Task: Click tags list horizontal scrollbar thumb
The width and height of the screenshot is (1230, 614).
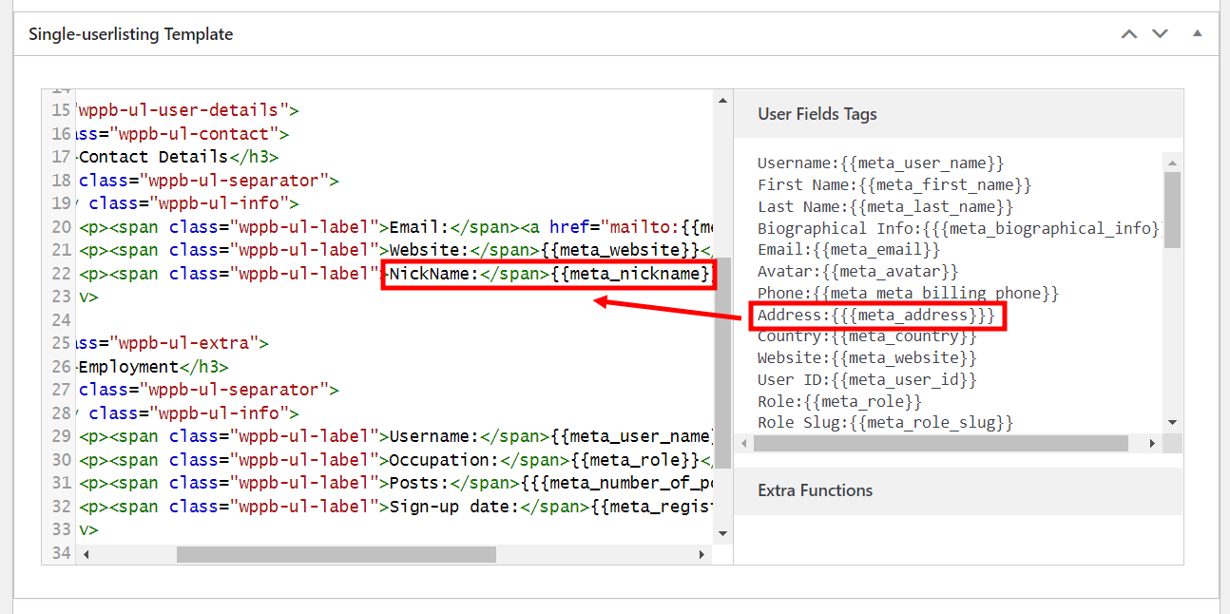Action: point(941,444)
